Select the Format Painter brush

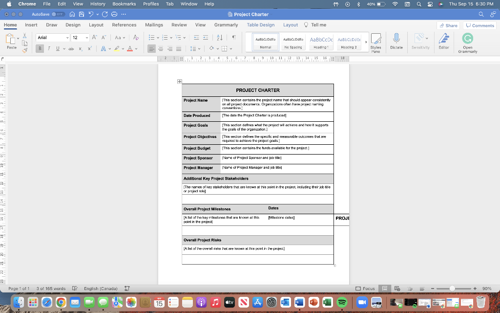pos(24,50)
